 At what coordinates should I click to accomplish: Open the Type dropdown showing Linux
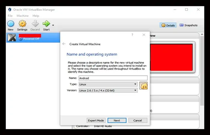tap(108, 84)
